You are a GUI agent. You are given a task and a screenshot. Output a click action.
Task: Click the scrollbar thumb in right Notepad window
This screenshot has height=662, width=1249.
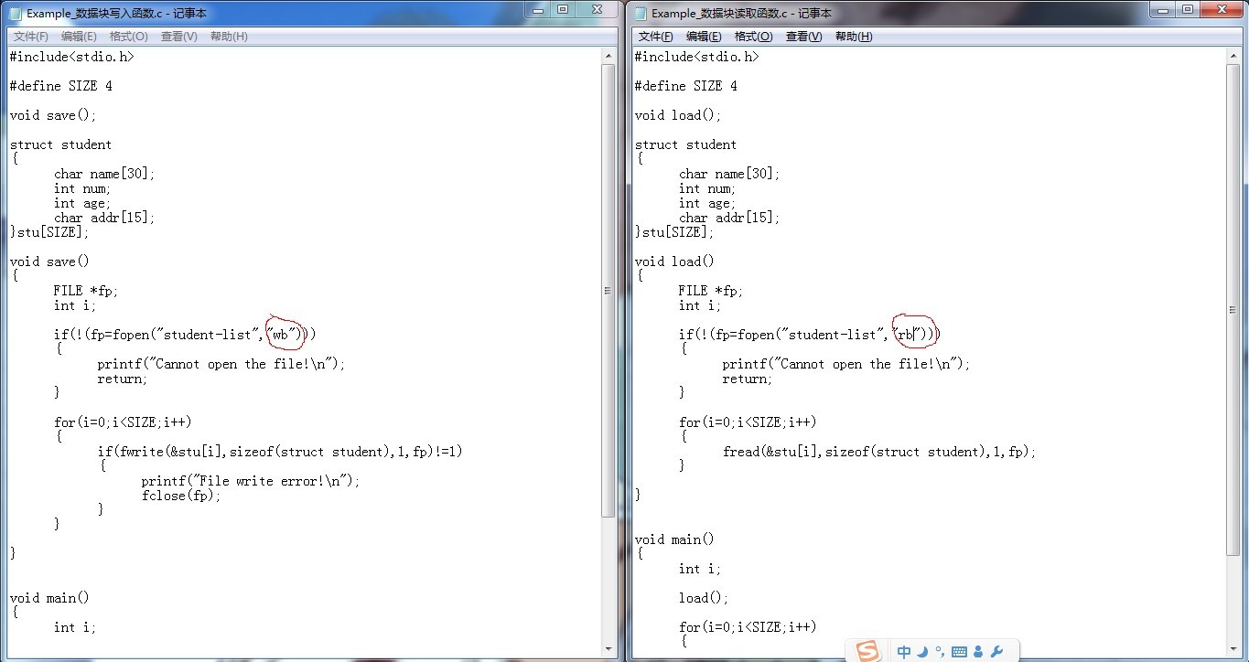(x=1233, y=309)
